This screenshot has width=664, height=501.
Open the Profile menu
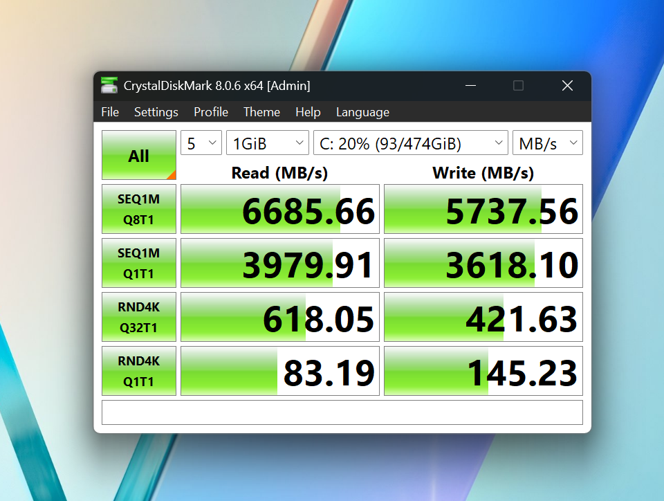tap(211, 112)
